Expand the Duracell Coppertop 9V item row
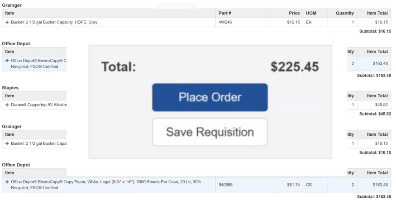 [x=6, y=105]
